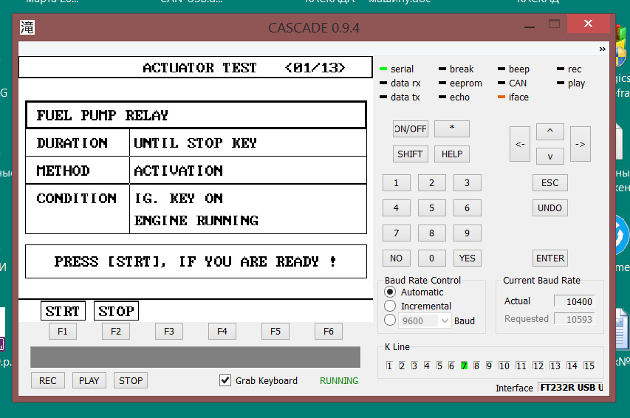The image size is (630, 418).
Task: Select K Line pin 15
Action: click(x=589, y=366)
